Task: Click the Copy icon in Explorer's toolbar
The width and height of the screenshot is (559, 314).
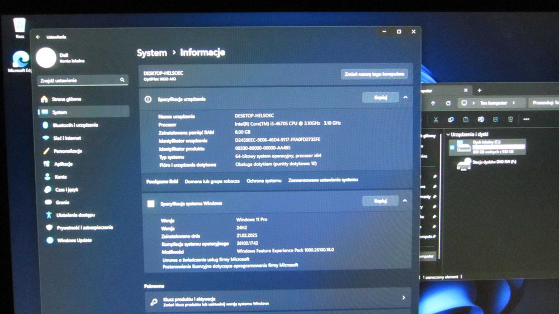Action: [x=451, y=120]
